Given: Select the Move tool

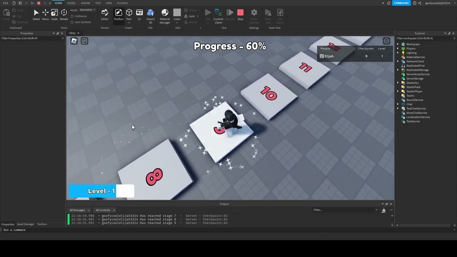Looking at the screenshot, I should pos(45,15).
